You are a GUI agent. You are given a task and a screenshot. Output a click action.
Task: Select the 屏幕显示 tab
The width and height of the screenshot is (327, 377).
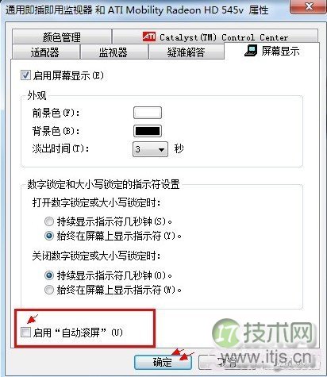coord(272,51)
